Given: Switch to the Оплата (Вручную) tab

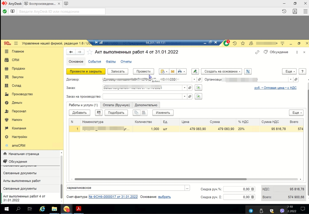Looking at the screenshot, I should tap(116, 105).
